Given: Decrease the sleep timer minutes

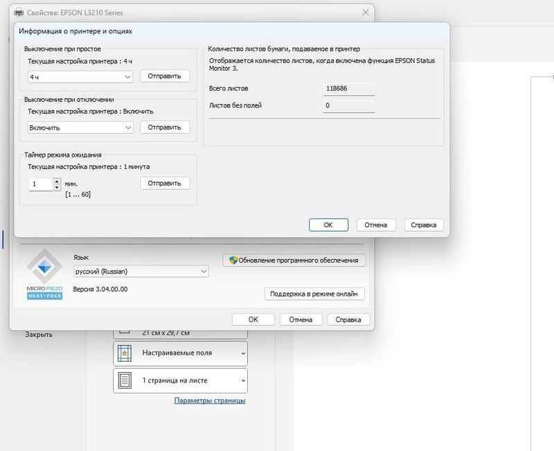Looking at the screenshot, I should coord(57,187).
